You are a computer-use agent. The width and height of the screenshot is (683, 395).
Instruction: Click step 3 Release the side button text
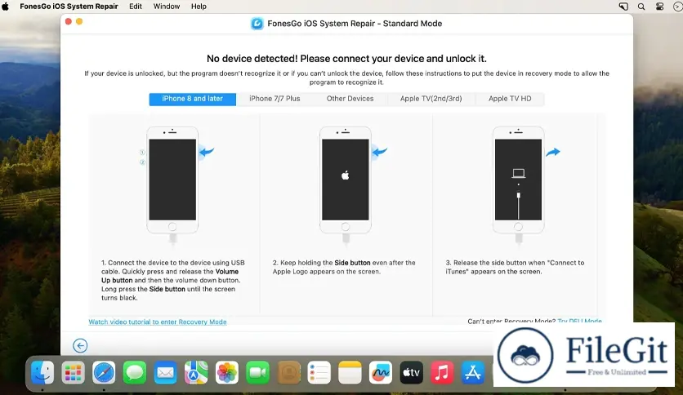515,267
